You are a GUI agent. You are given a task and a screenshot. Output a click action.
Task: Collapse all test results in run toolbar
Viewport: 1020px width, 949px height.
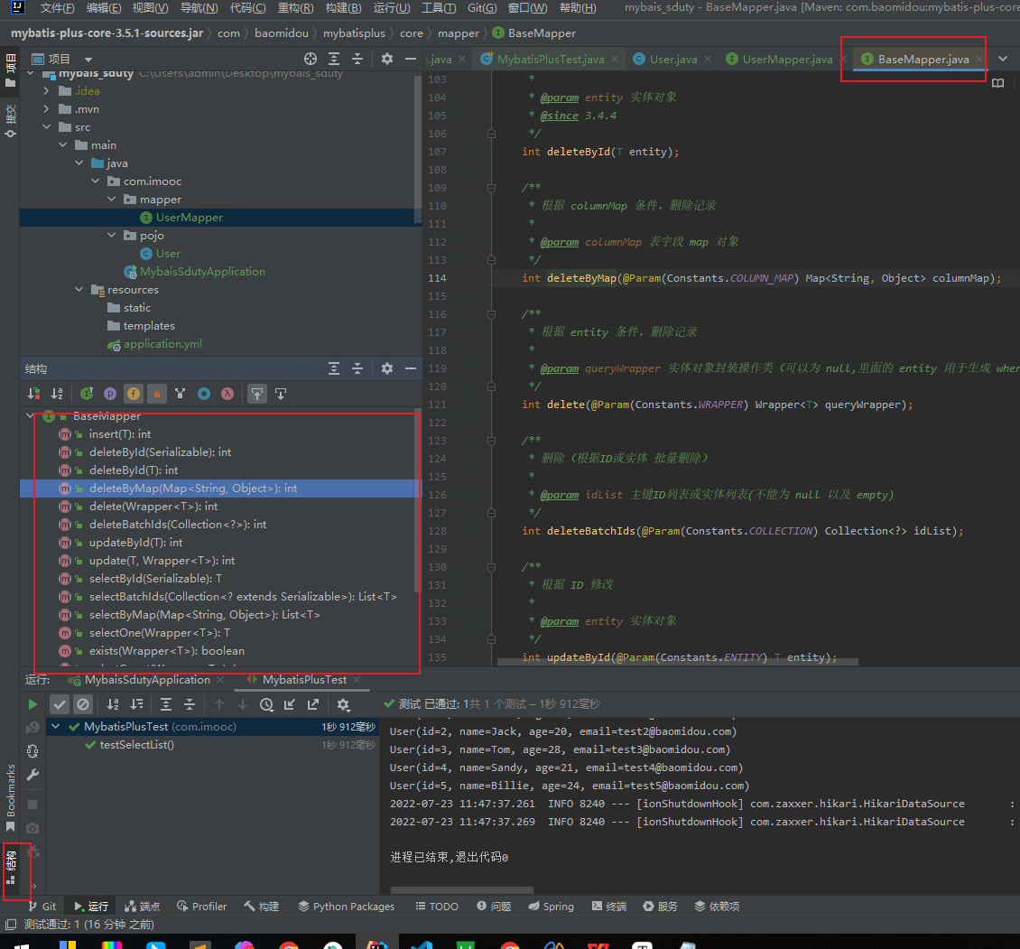190,704
